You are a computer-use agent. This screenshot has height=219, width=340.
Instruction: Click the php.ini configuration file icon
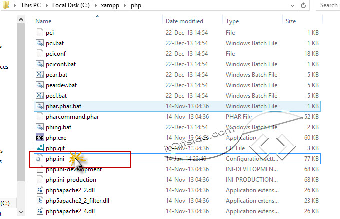pyautogui.click(x=40, y=159)
